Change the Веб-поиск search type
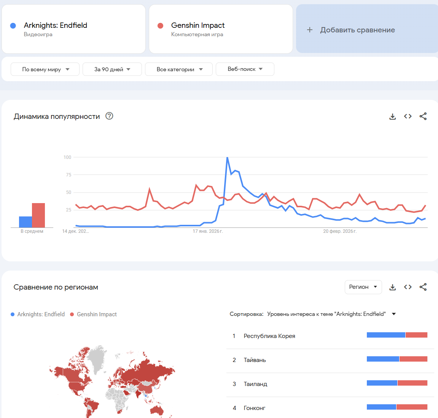This screenshot has height=418, width=438. coord(245,69)
